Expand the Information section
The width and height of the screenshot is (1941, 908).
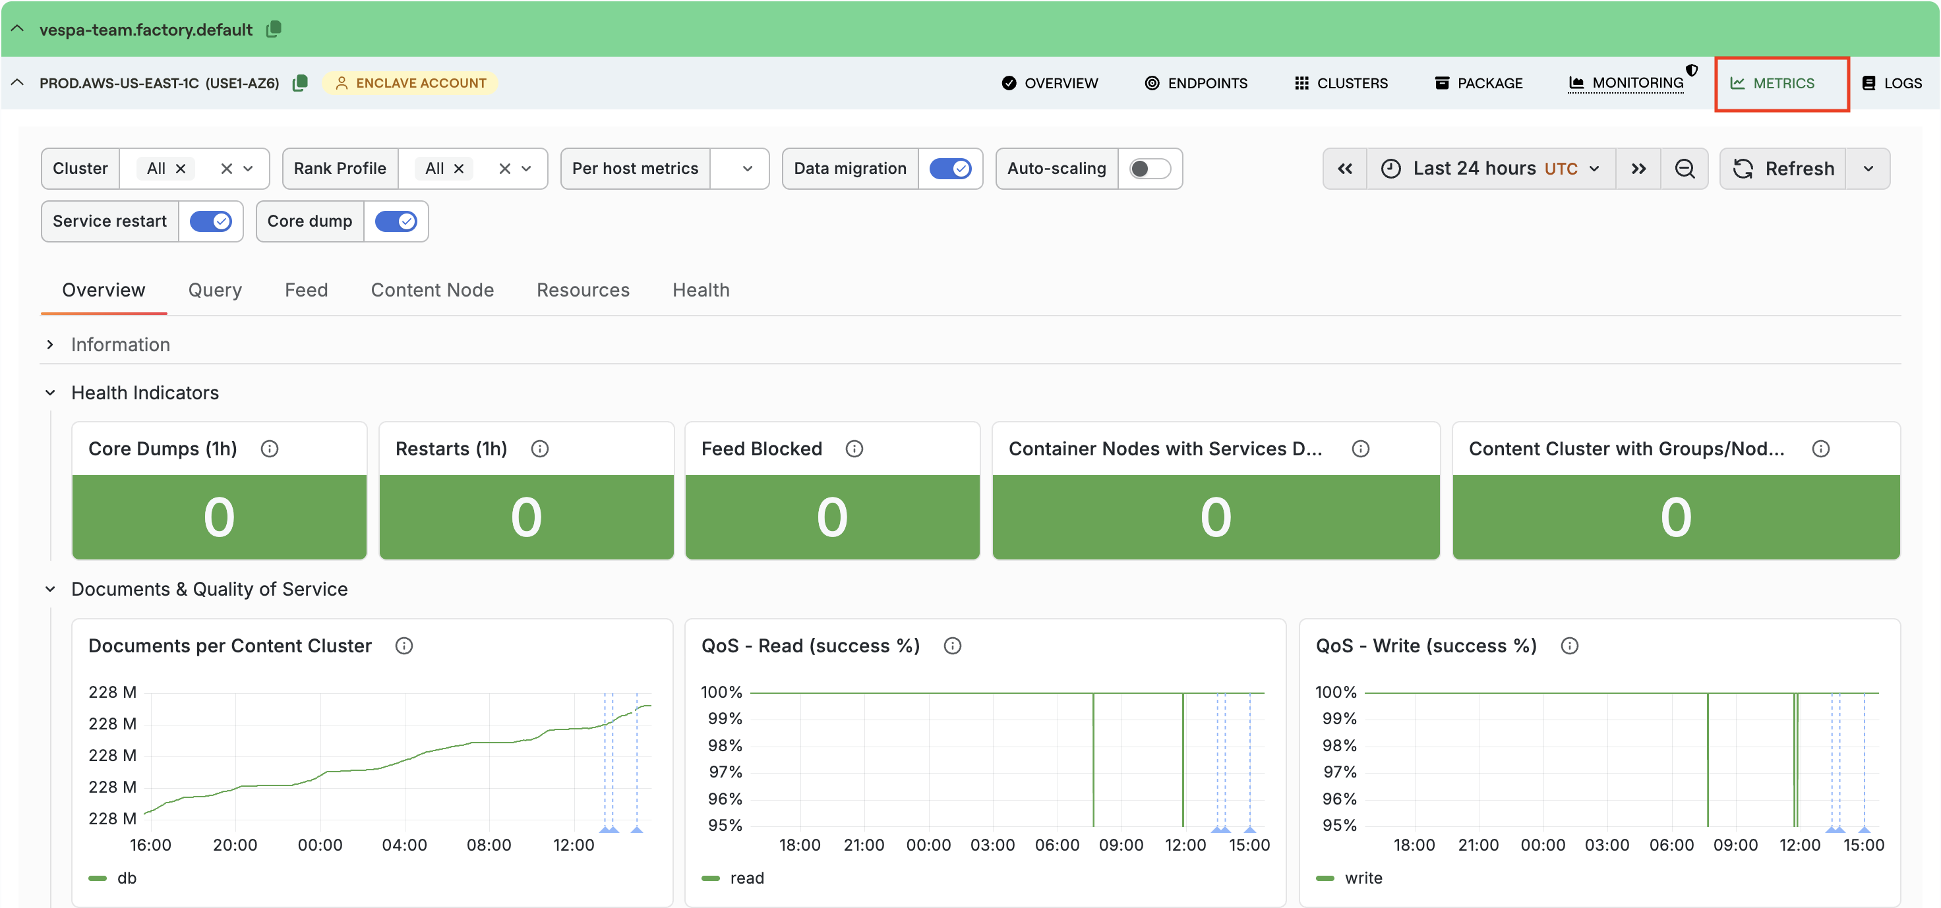[49, 344]
